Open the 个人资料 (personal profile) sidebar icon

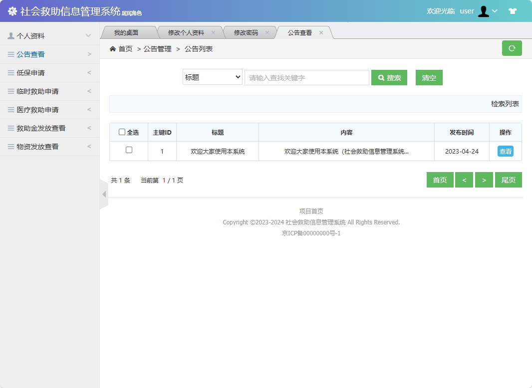pos(11,35)
